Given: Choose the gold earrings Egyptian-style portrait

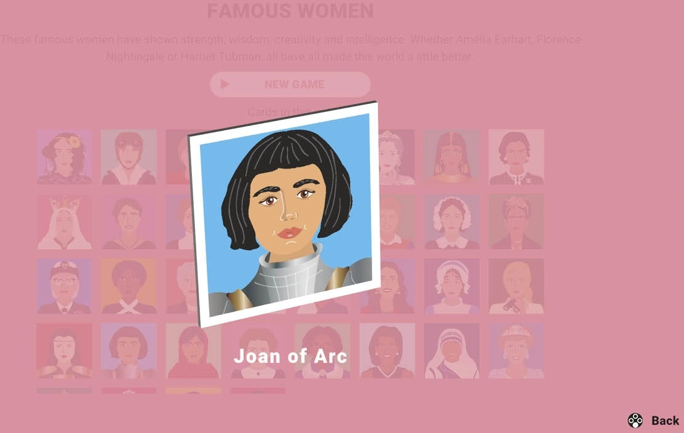Looking at the screenshot, I should coord(451,157).
